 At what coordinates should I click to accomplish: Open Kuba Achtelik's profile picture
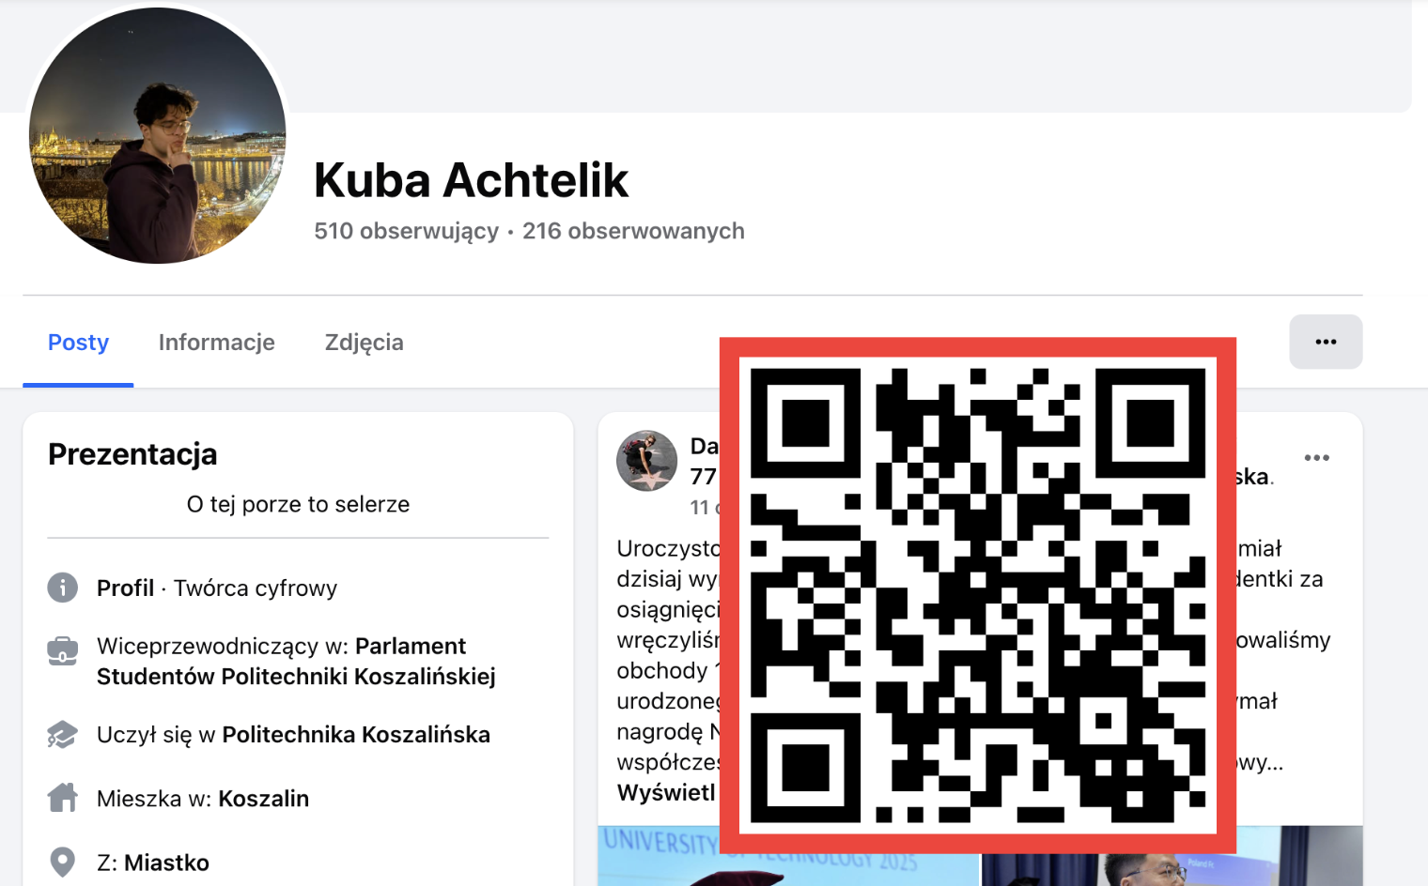(x=157, y=135)
